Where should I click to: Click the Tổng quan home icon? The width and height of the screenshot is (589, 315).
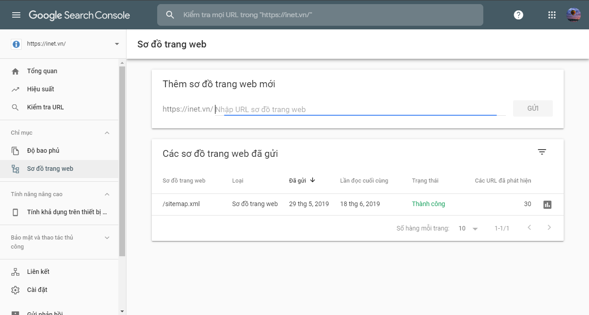15,71
